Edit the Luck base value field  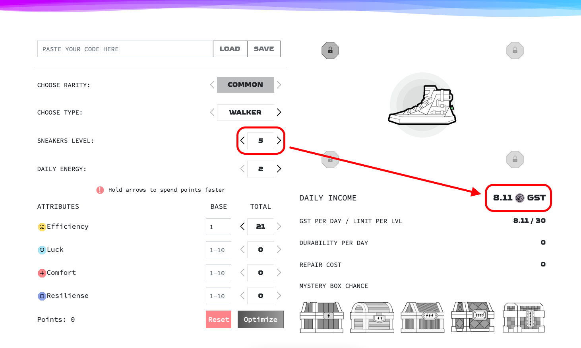(219, 250)
